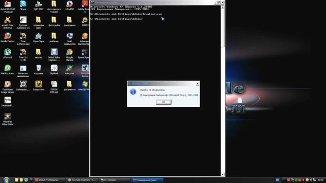This screenshot has height=183, width=326.
Task: Click command prompt scrollbar down arrow
Action: tap(223, 174)
